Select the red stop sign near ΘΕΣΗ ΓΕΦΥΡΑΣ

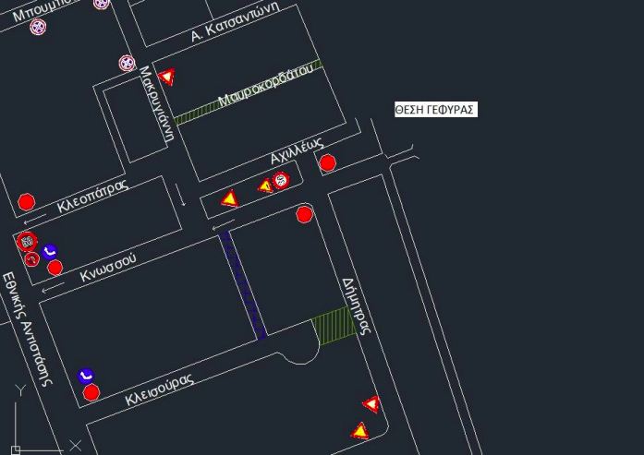(327, 163)
